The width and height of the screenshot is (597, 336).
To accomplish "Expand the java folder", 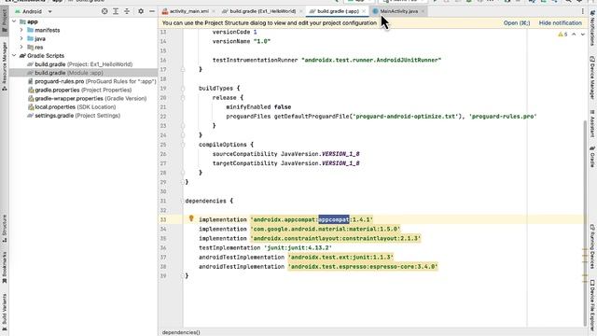I will coord(21,38).
